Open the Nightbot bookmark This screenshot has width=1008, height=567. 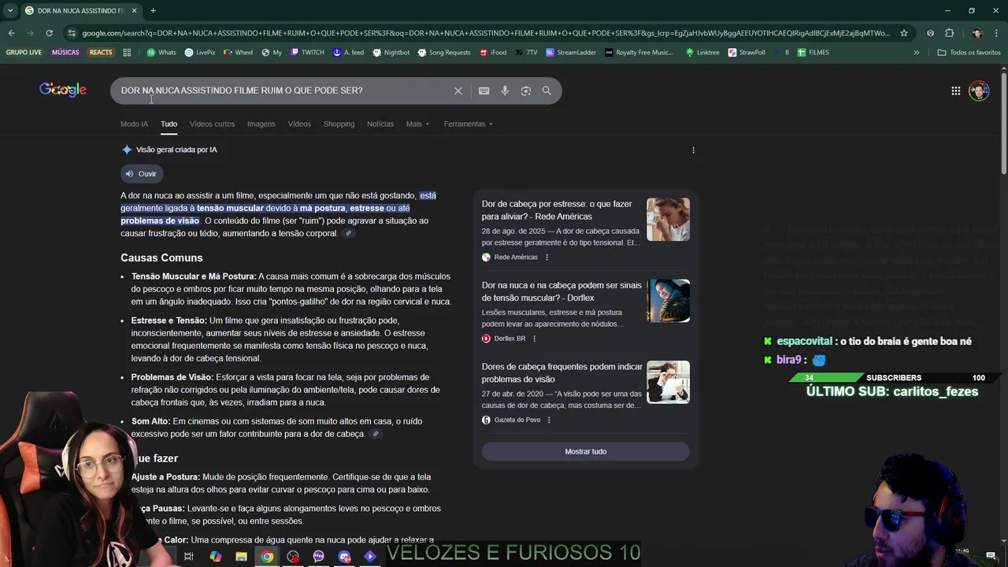coord(391,53)
